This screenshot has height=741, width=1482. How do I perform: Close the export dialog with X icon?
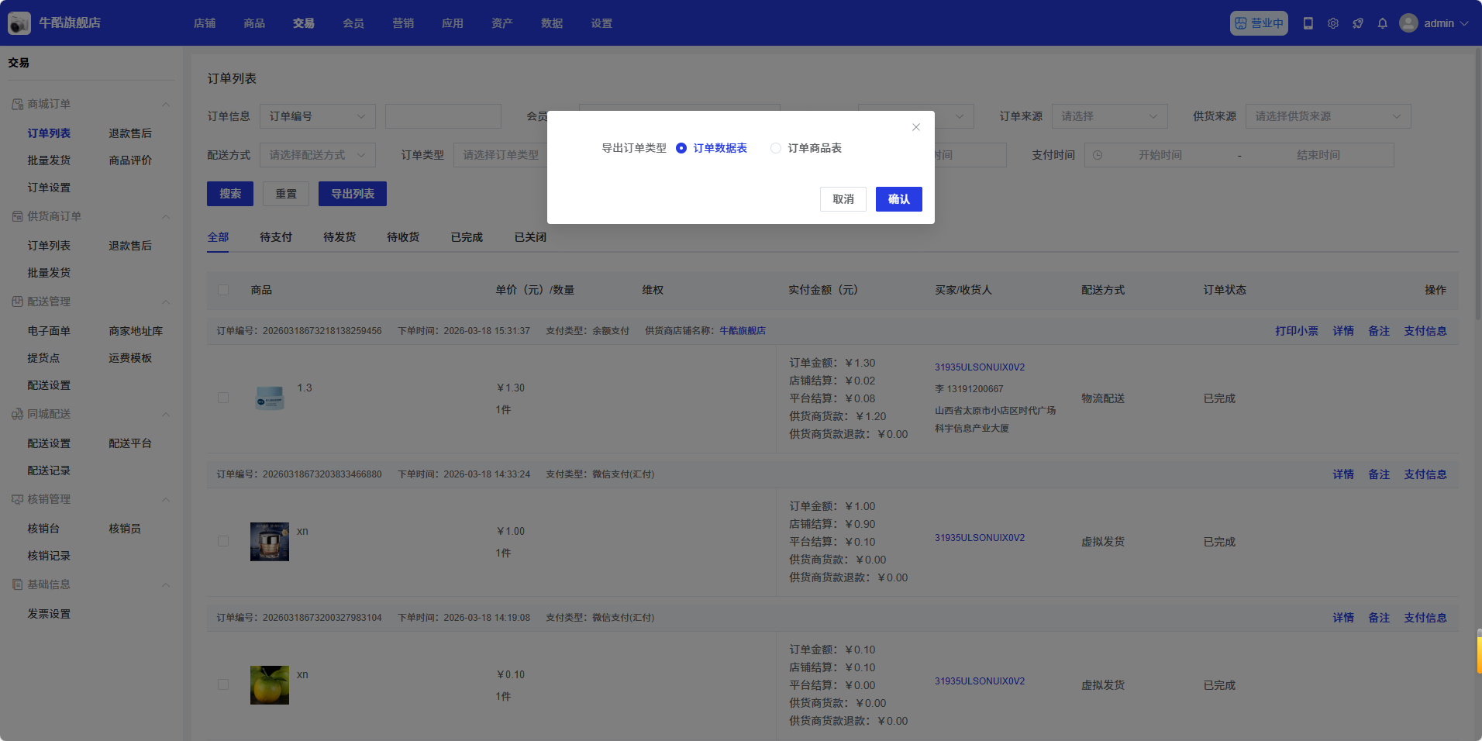pos(916,127)
